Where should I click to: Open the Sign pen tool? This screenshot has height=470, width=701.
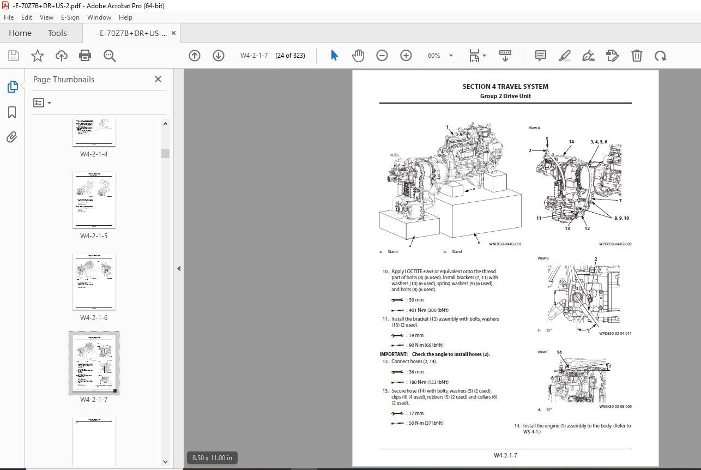[x=589, y=56]
